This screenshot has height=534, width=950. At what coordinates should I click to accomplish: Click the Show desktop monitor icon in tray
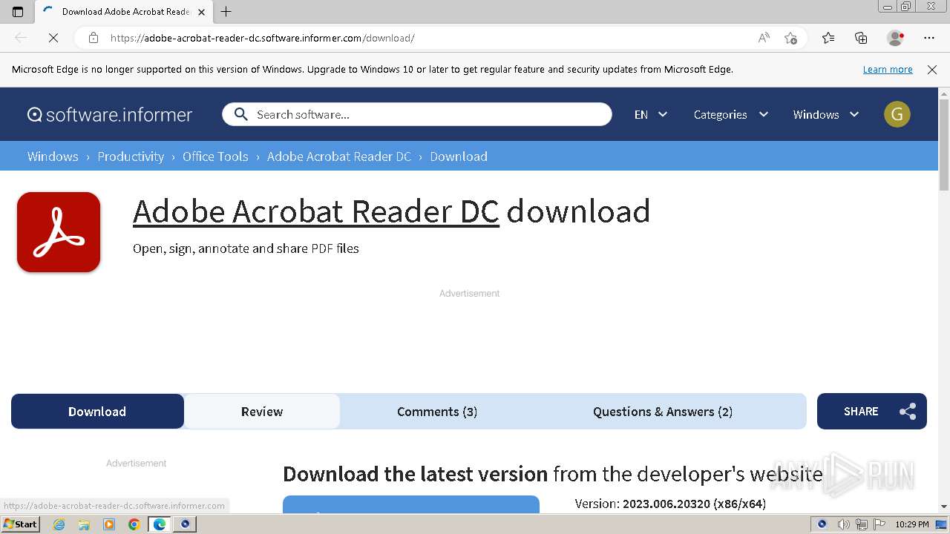click(x=941, y=524)
